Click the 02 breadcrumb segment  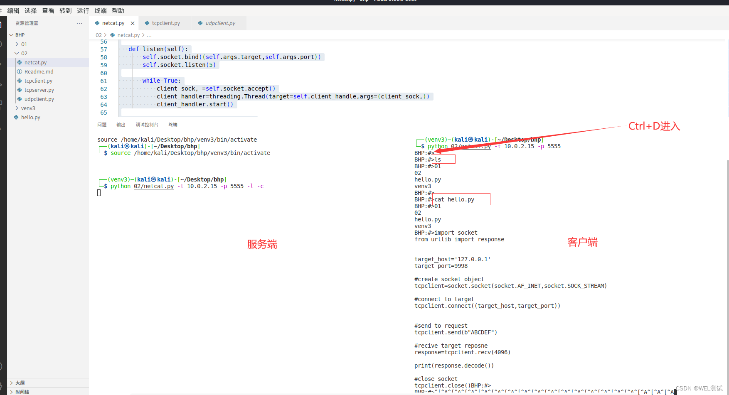click(99, 35)
